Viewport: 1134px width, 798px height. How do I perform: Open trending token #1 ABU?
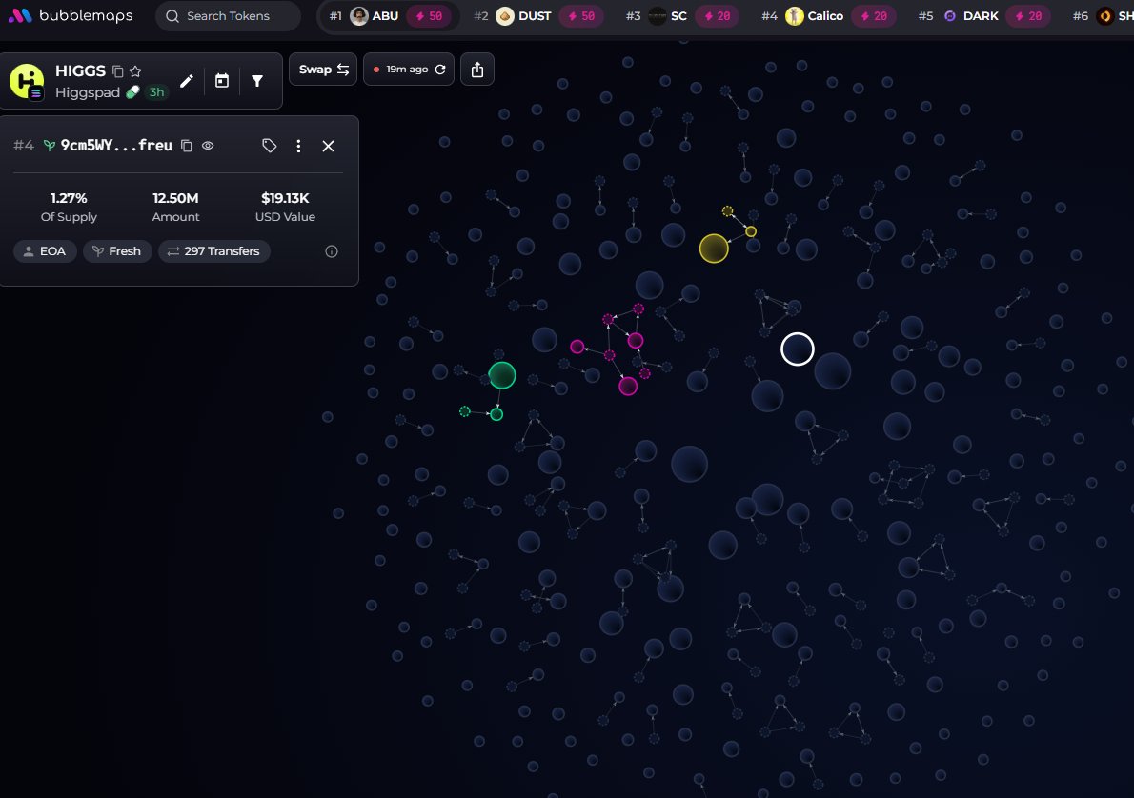pyautogui.click(x=389, y=16)
